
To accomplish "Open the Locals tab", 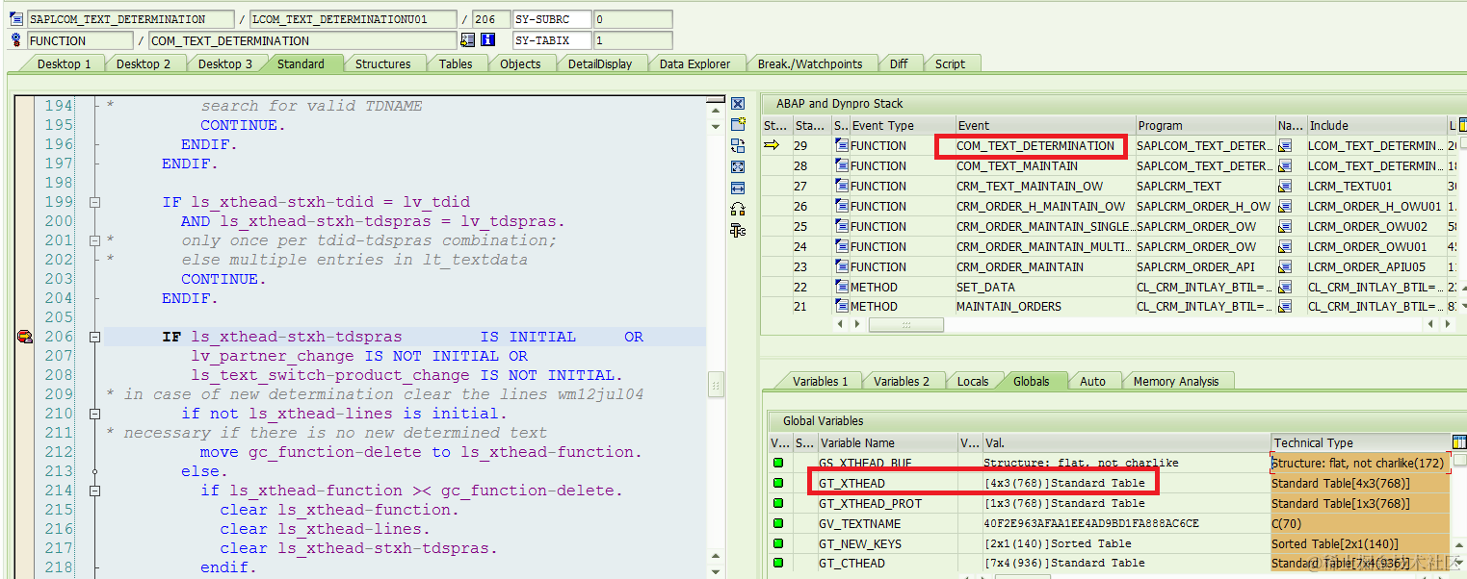I will pyautogui.click(x=973, y=381).
